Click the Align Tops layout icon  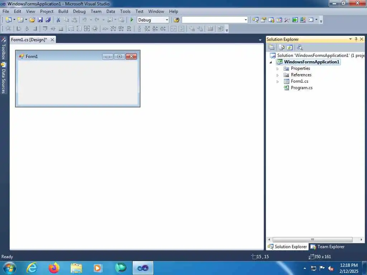[x=45, y=29]
